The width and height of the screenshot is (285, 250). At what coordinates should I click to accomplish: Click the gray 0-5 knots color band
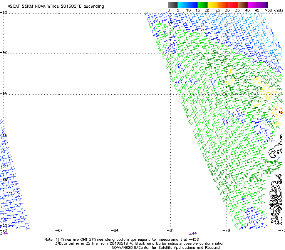pos(173,5)
